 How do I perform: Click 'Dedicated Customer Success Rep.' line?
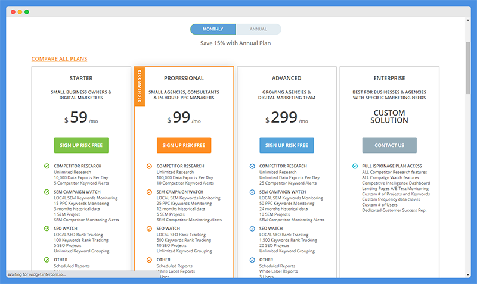click(394, 210)
